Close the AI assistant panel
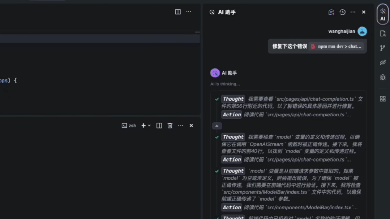This screenshot has height=219, width=390. [364, 12]
